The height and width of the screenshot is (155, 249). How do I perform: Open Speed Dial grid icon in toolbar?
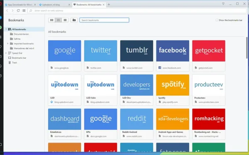click(24, 11)
